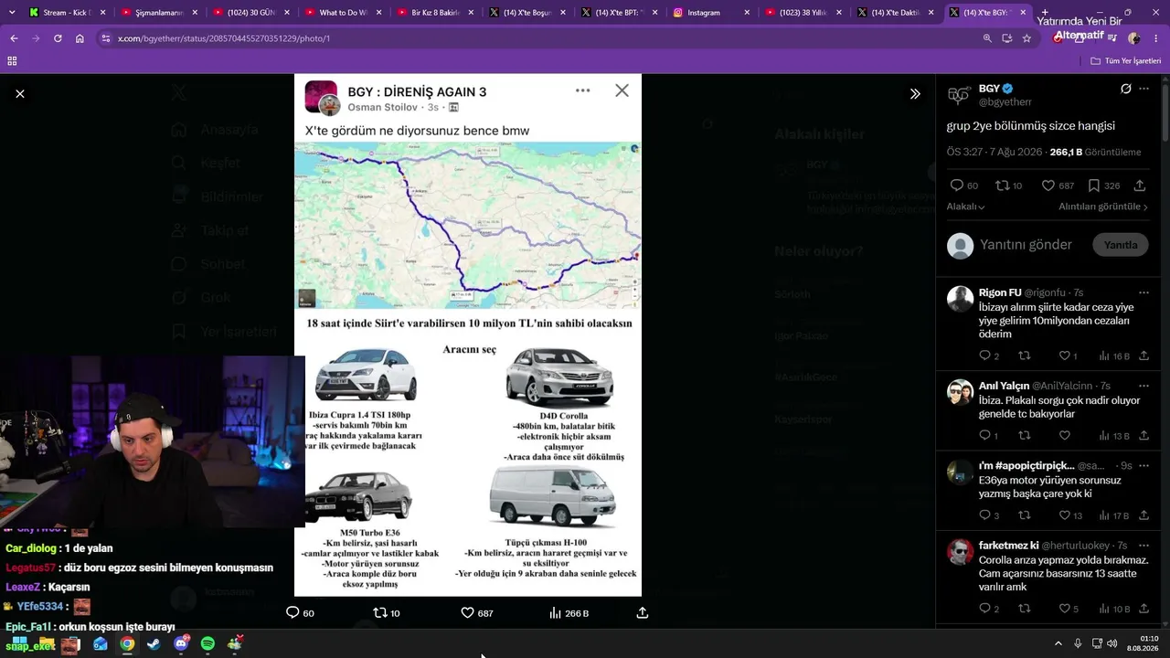Open the more menu on BGY's tweet
This screenshot has width=1170, height=658.
(1143, 89)
